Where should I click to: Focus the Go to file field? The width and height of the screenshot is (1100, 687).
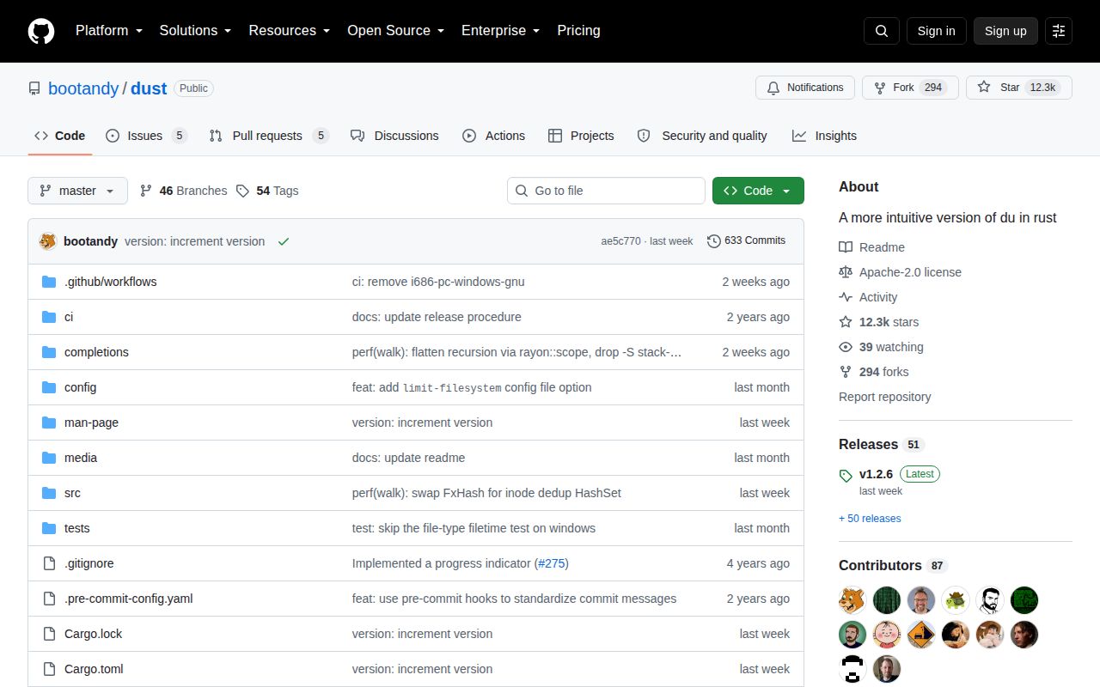click(x=606, y=191)
